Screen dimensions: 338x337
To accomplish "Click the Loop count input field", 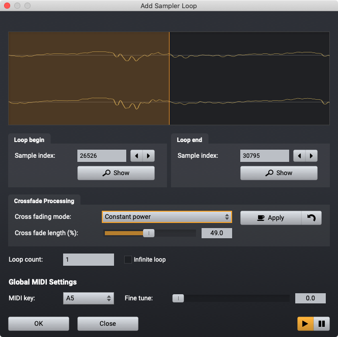I will tap(88, 260).
